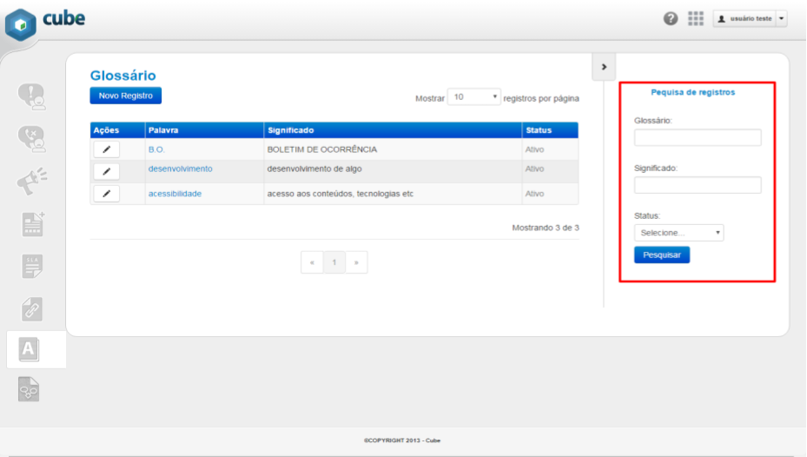
Task: Open the SLA document sidebar icon
Action: coord(32,266)
